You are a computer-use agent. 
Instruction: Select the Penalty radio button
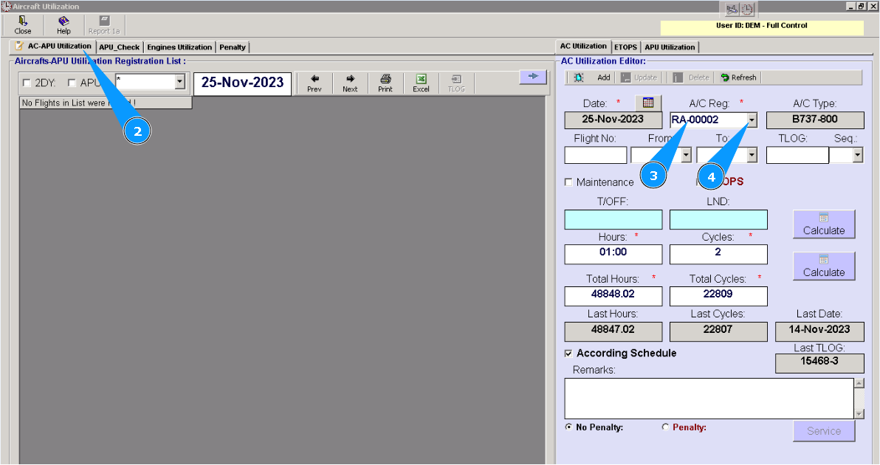666,427
